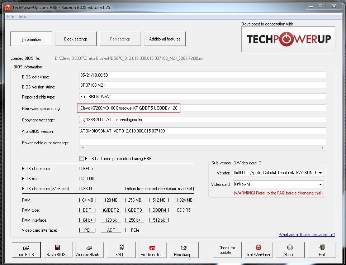Image resolution: width=346 pixels, height=265 pixels.
Task: Click the BIOS checksum value 0xBFC5
Action: tap(86, 169)
